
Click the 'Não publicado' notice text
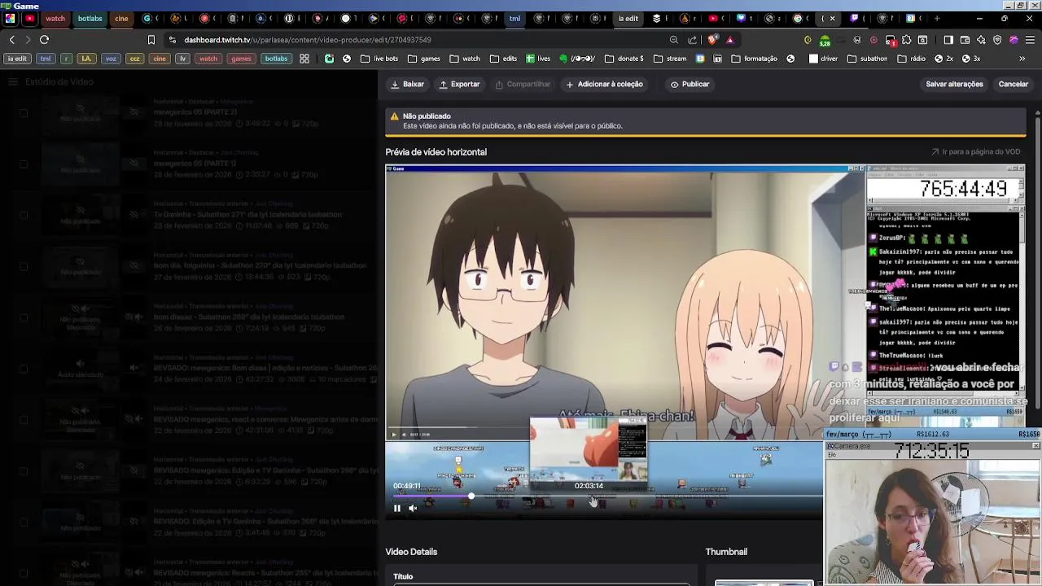427,116
